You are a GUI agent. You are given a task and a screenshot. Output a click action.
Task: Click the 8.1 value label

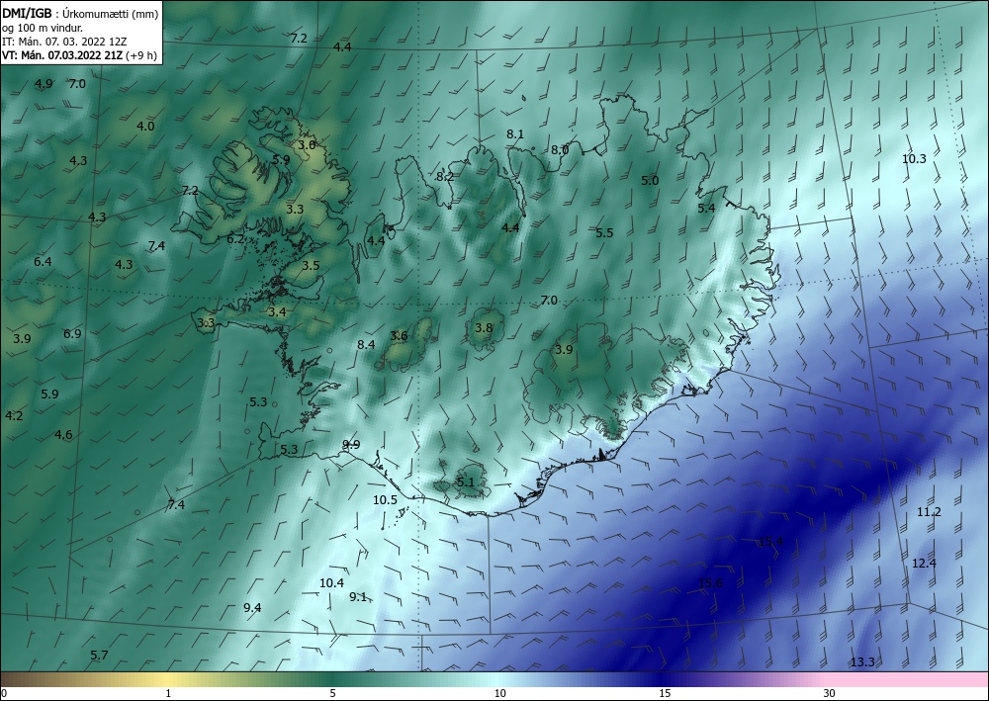(515, 133)
